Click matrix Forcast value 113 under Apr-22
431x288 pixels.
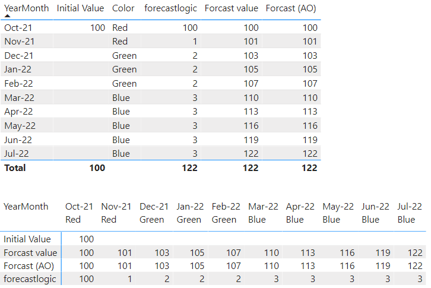click(308, 253)
